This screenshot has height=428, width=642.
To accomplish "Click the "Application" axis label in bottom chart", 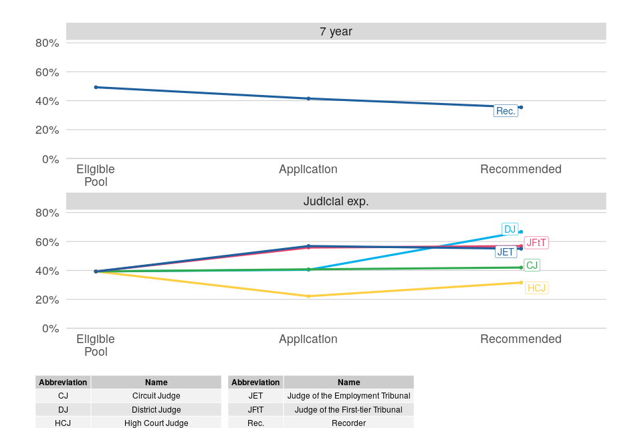I will coord(308,339).
